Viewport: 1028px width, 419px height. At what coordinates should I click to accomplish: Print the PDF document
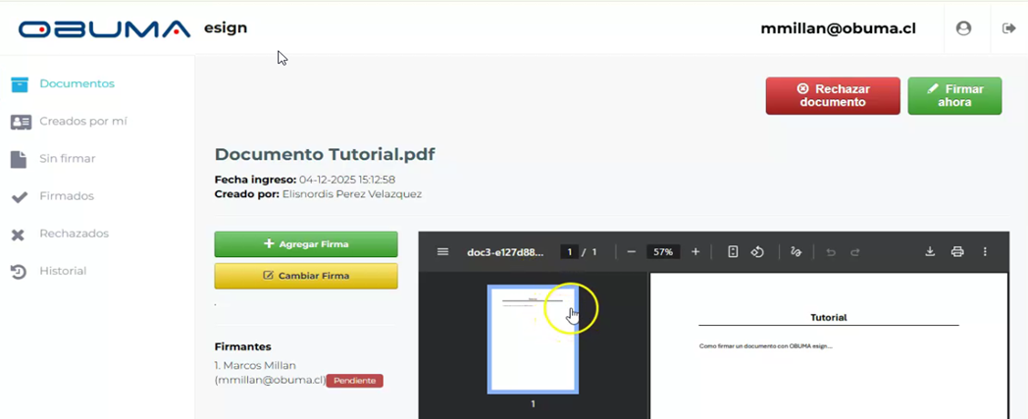(x=957, y=252)
